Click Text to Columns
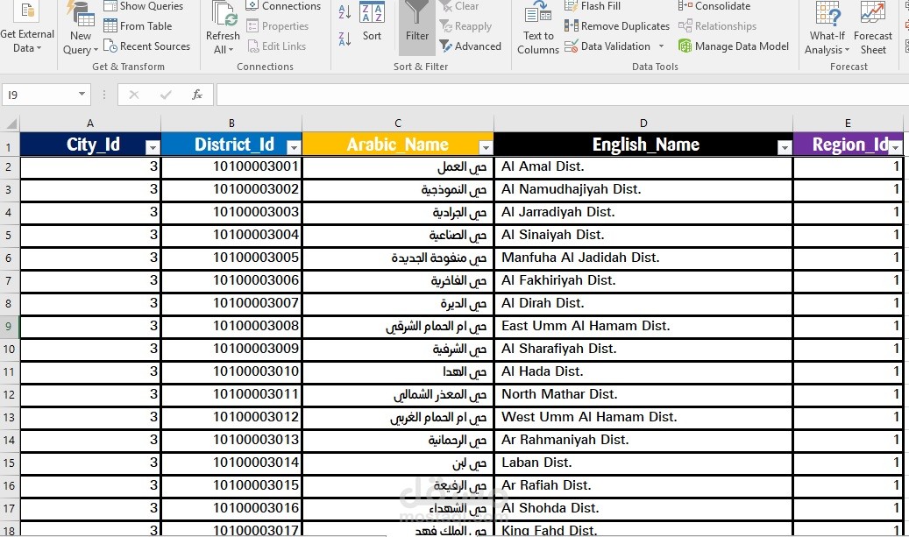The height and width of the screenshot is (537, 909). pyautogui.click(x=538, y=28)
